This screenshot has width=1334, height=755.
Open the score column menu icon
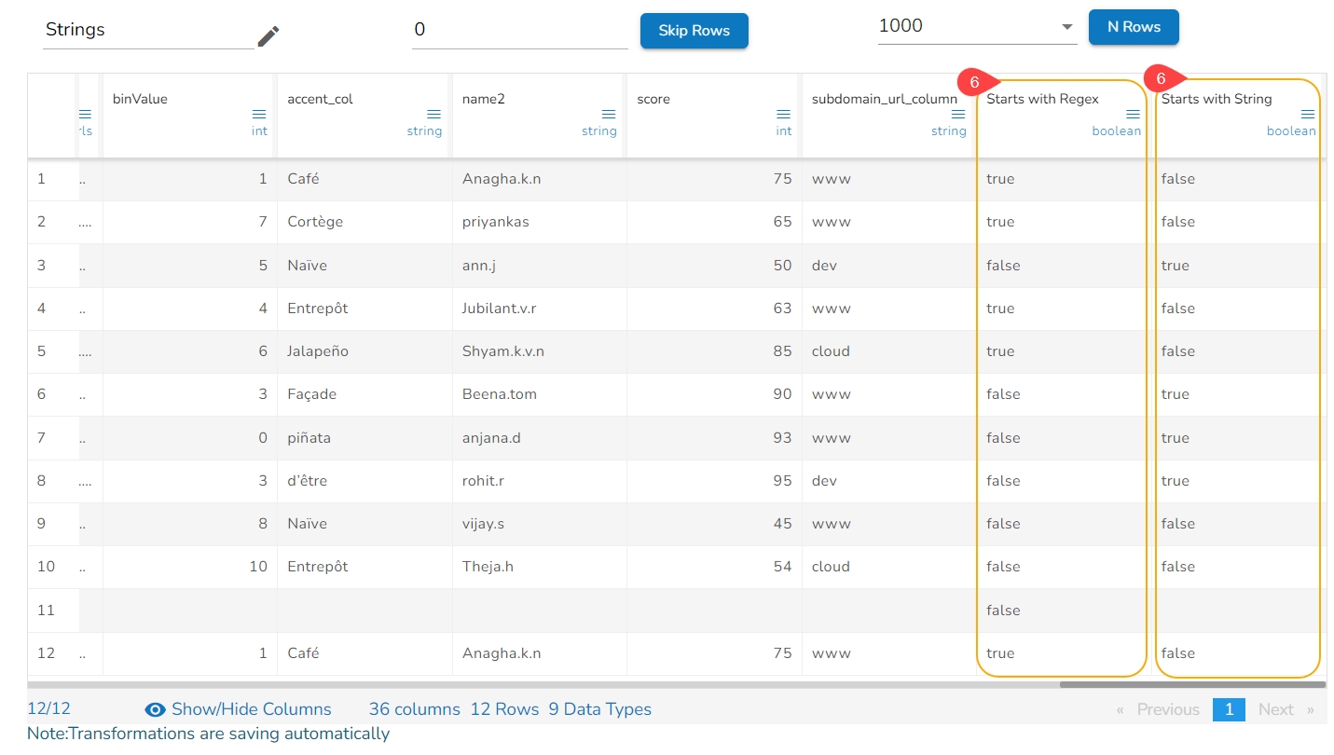783,115
